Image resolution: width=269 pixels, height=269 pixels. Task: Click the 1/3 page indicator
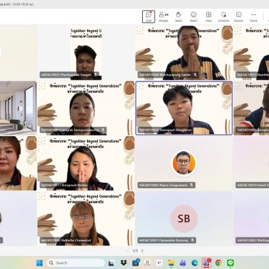pos(135,251)
